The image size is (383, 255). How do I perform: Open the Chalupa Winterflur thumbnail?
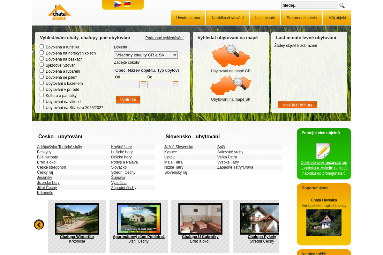coord(77,219)
